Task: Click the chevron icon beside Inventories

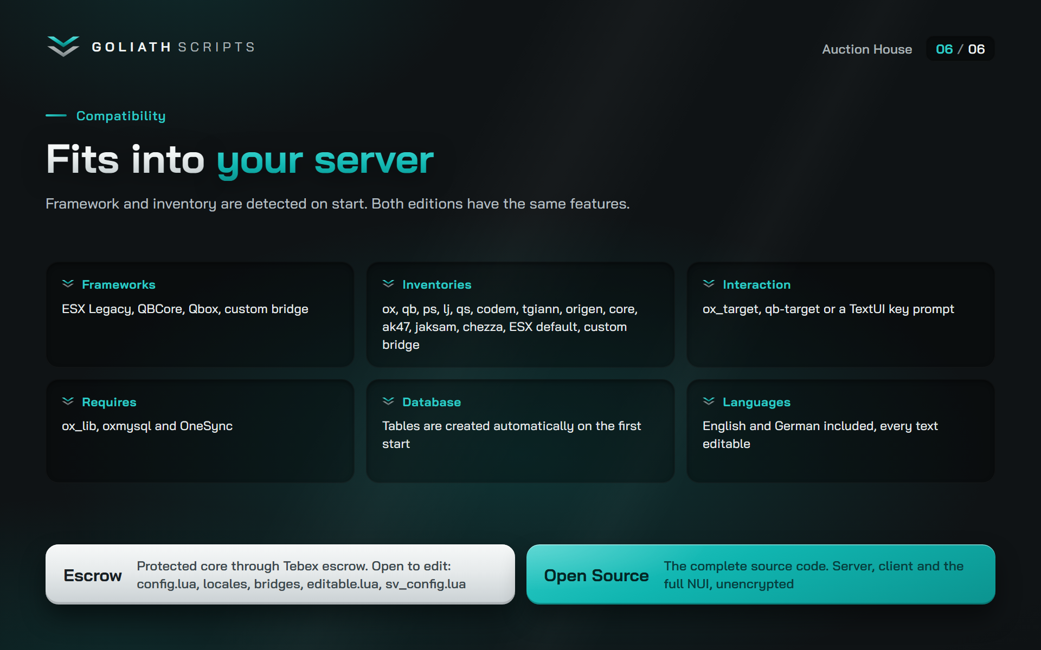Action: click(388, 284)
